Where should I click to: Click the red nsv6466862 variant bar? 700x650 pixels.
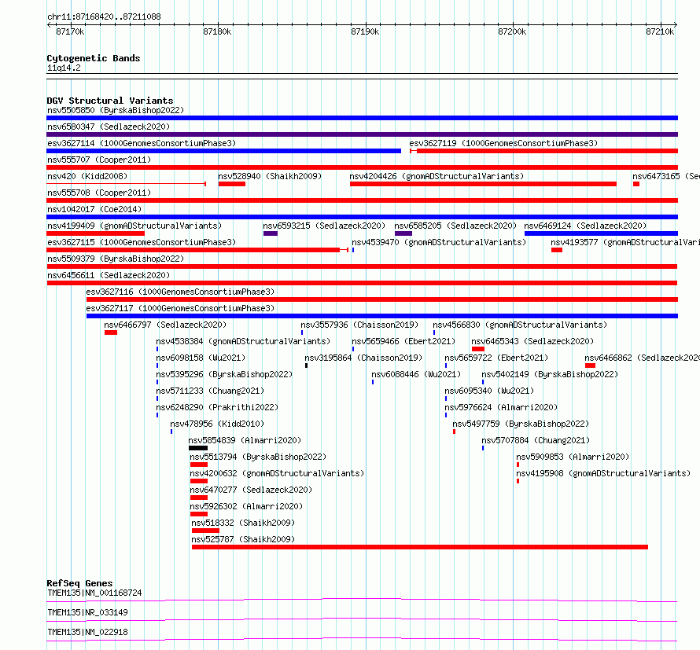coord(590,365)
